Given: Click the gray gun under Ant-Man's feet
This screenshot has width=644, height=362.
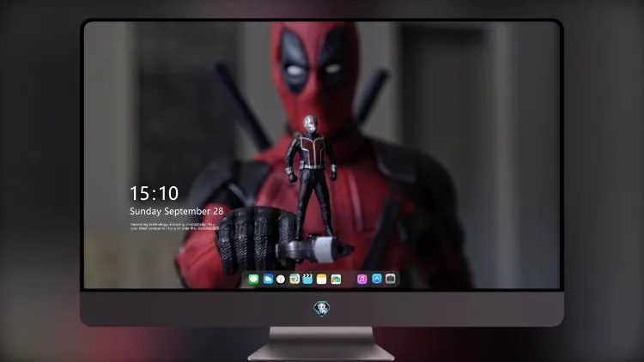Looking at the screenshot, I should (x=314, y=249).
